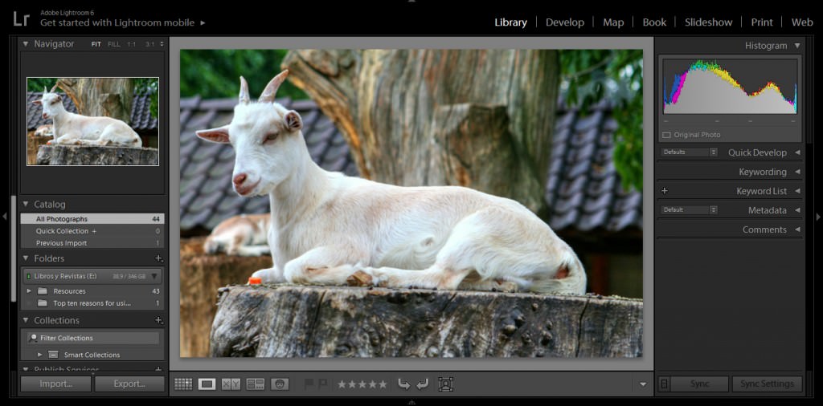Screen dimensions: 823x406
Task: Choose 1:1 zoom in Navigator
Action: (x=131, y=44)
